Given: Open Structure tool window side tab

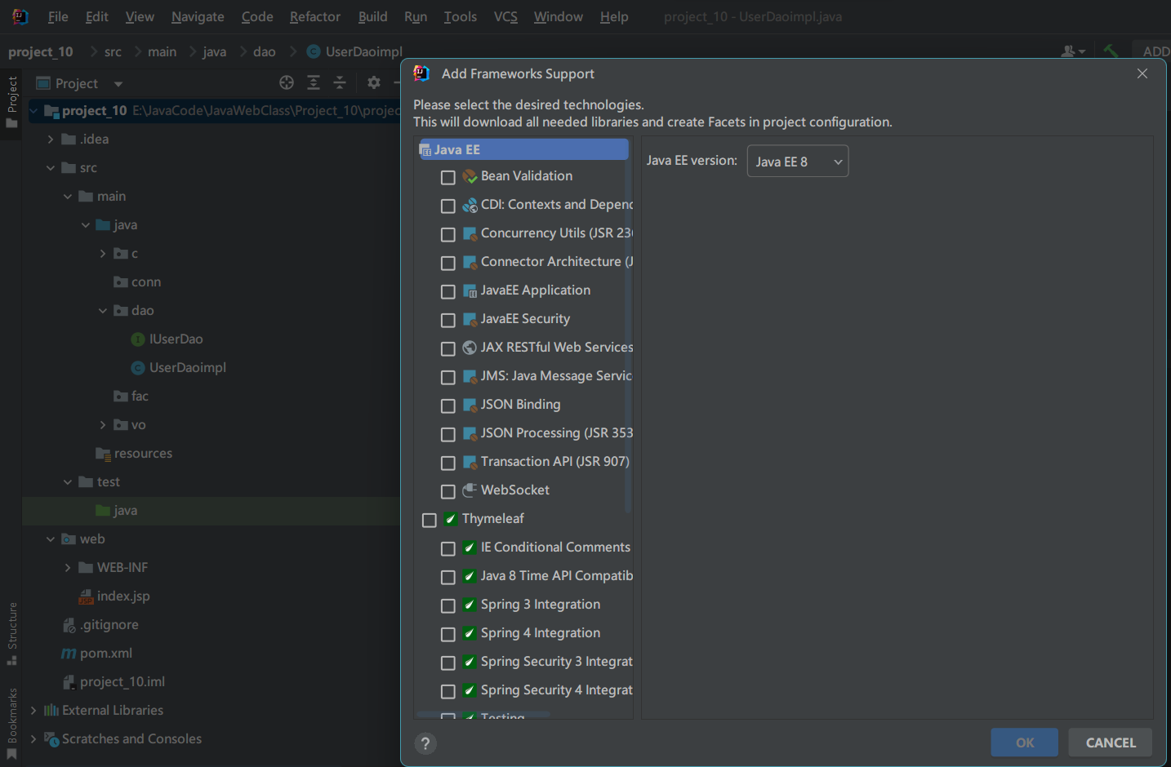Looking at the screenshot, I should [x=11, y=634].
